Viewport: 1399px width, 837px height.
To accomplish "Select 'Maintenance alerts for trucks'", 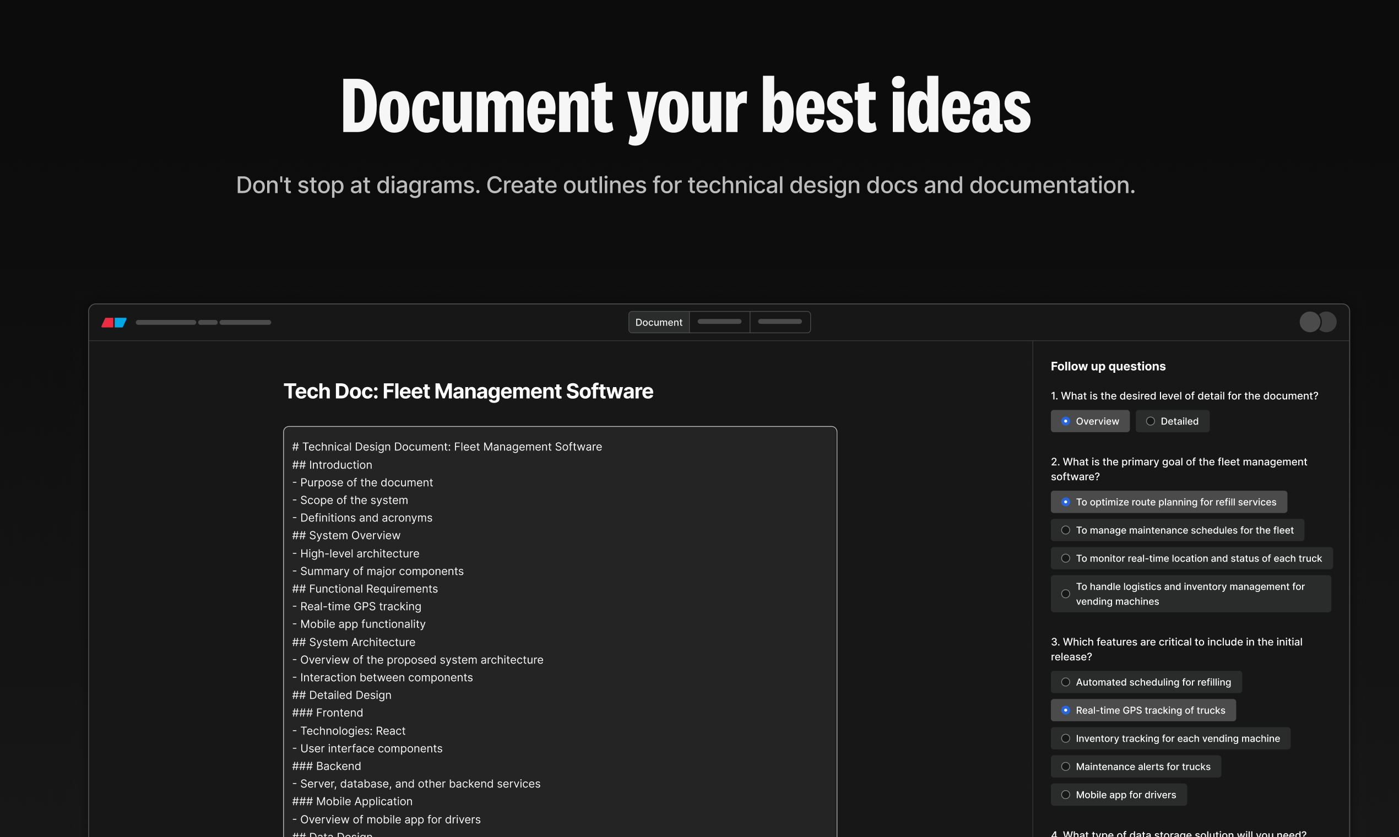I will click(x=1136, y=767).
